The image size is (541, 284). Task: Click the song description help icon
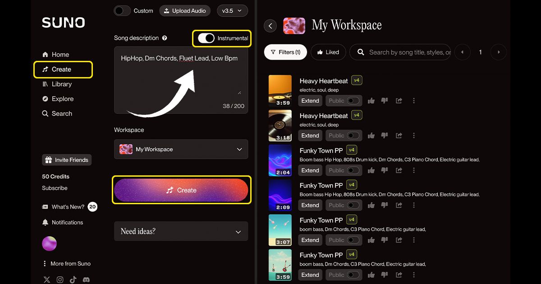pos(165,38)
